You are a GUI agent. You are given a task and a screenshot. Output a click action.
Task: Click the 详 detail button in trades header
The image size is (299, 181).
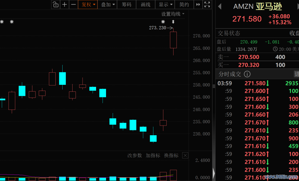pos(297,74)
